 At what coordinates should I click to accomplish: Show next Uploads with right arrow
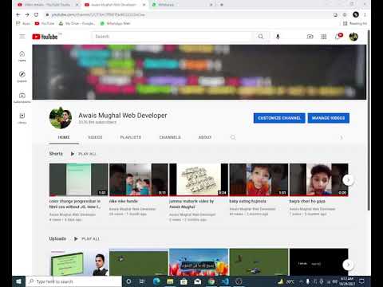click(x=348, y=265)
